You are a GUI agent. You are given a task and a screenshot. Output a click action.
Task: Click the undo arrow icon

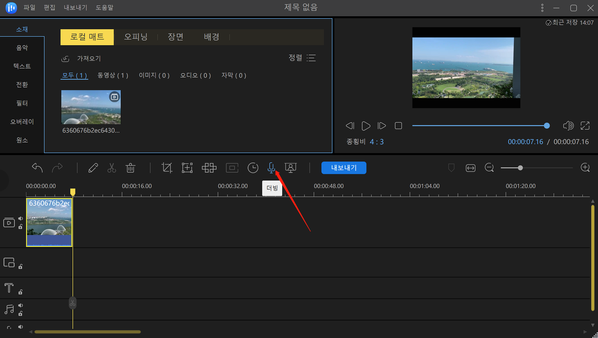pyautogui.click(x=37, y=168)
